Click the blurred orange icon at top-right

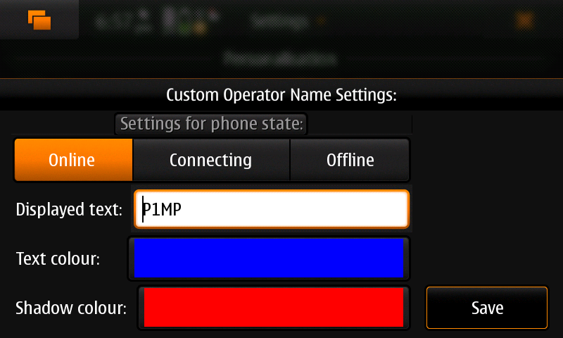pos(524,20)
